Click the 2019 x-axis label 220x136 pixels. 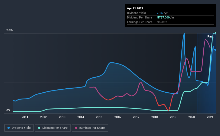click(x=173, y=117)
